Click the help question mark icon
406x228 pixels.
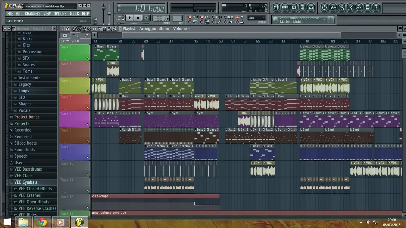tap(376, 7)
